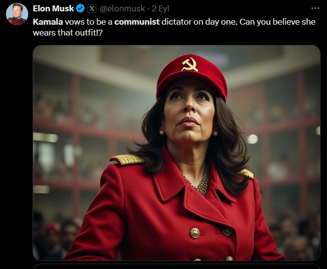Click the red cap in the image

click(x=192, y=76)
